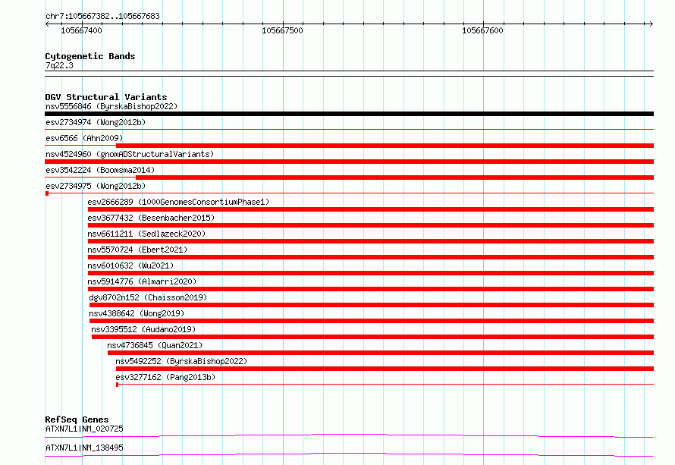Open variant nsv3395512 (Audano2019) label
The height and width of the screenshot is (465, 675).
pyautogui.click(x=143, y=329)
